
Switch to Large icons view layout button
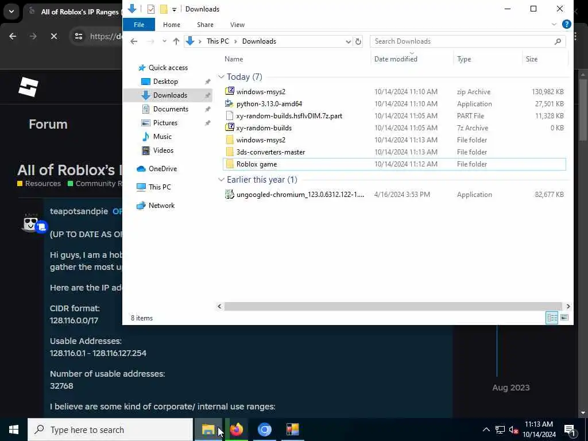pyautogui.click(x=564, y=318)
